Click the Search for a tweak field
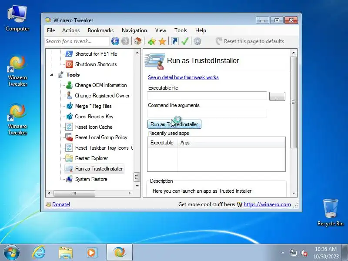 point(77,41)
